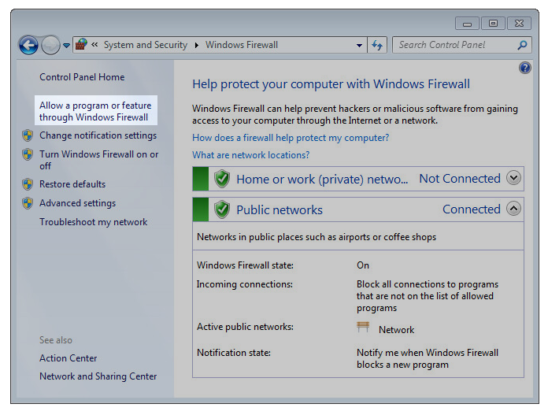Open Change notification settings
The image size is (548, 415).
pyautogui.click(x=98, y=135)
